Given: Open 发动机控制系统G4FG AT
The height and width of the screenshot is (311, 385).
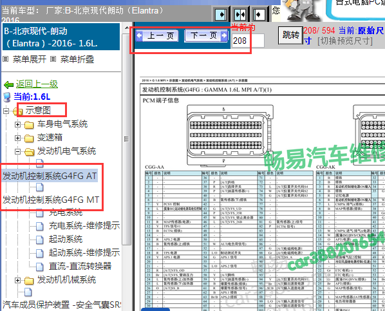Looking at the screenshot, I should [x=50, y=176].
